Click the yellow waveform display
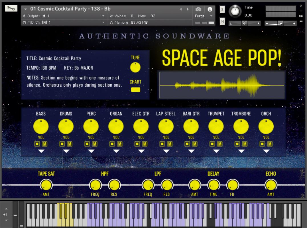The image size is (307, 228). pos(221,85)
